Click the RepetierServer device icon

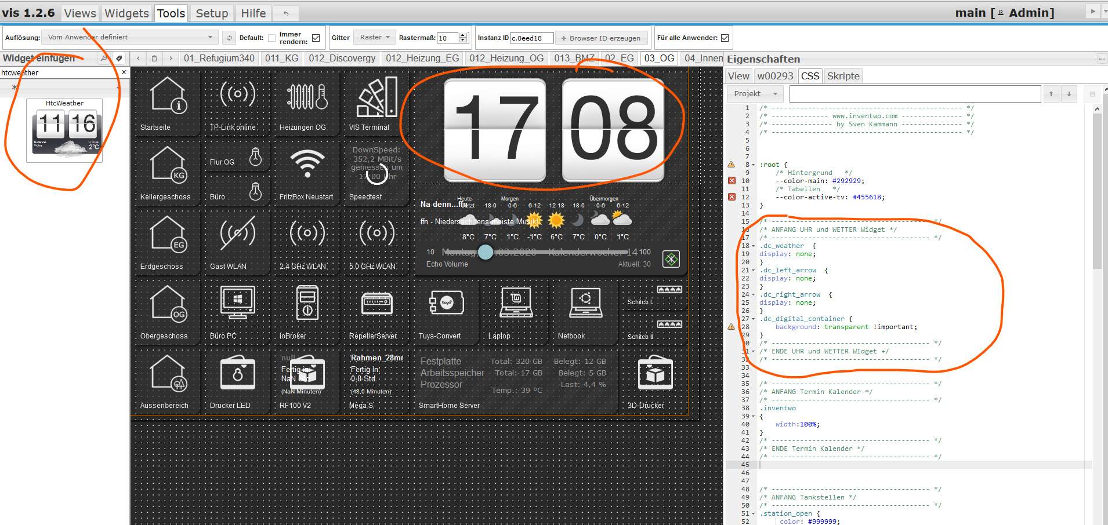click(x=376, y=303)
